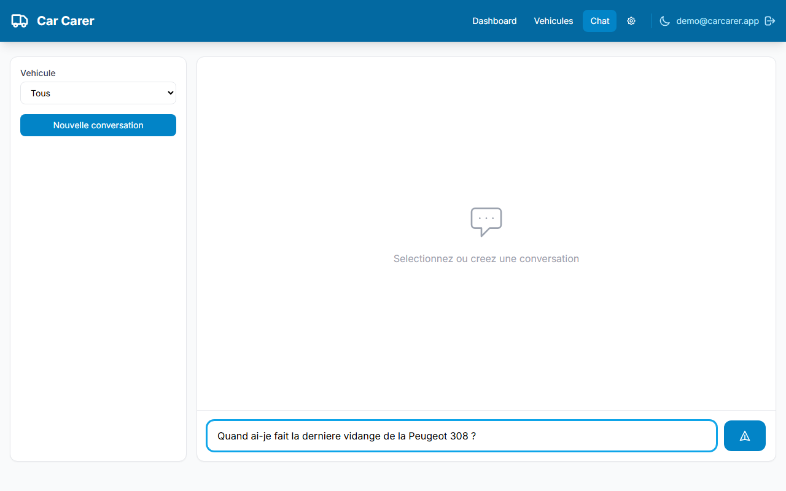
Task: Sign out using the logout icon
Action: (x=770, y=20)
